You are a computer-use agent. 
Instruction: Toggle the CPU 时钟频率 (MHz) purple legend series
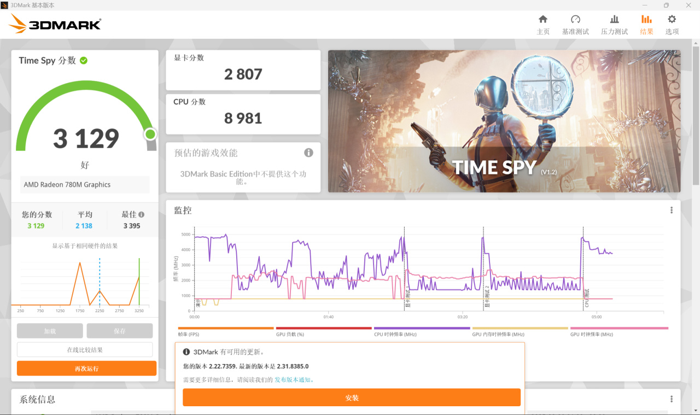pos(422,331)
